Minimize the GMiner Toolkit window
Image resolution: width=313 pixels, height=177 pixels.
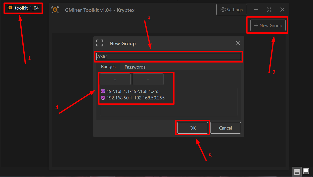click(x=256, y=10)
